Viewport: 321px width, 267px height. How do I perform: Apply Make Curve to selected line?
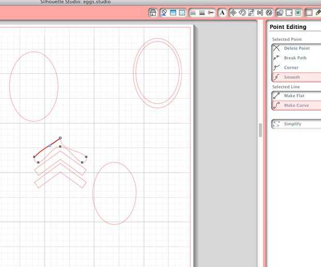click(x=296, y=105)
